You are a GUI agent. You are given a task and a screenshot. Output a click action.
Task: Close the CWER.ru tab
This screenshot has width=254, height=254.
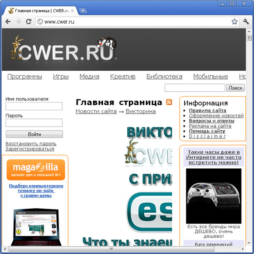72,11
